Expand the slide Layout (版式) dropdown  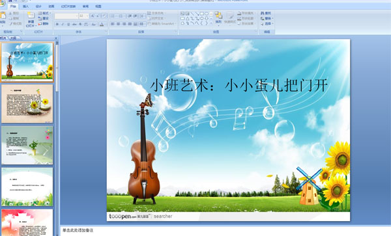coord(44,13)
